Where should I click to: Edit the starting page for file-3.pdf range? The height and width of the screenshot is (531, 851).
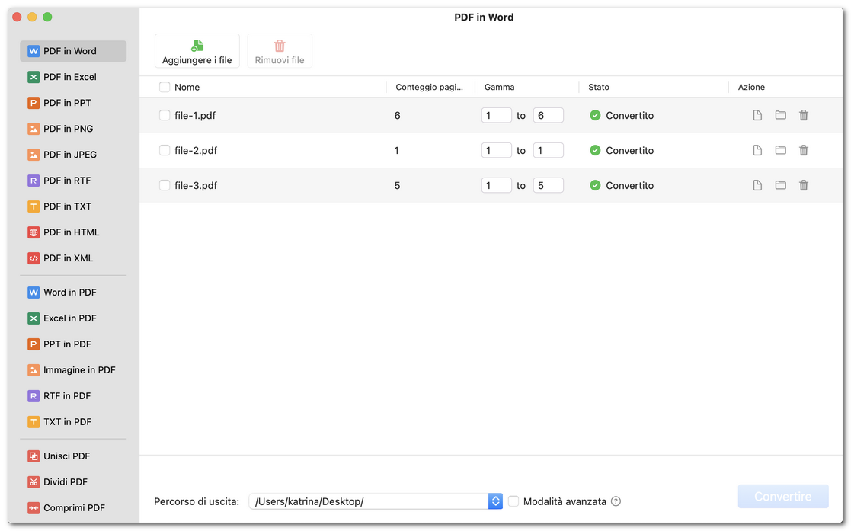pyautogui.click(x=496, y=185)
